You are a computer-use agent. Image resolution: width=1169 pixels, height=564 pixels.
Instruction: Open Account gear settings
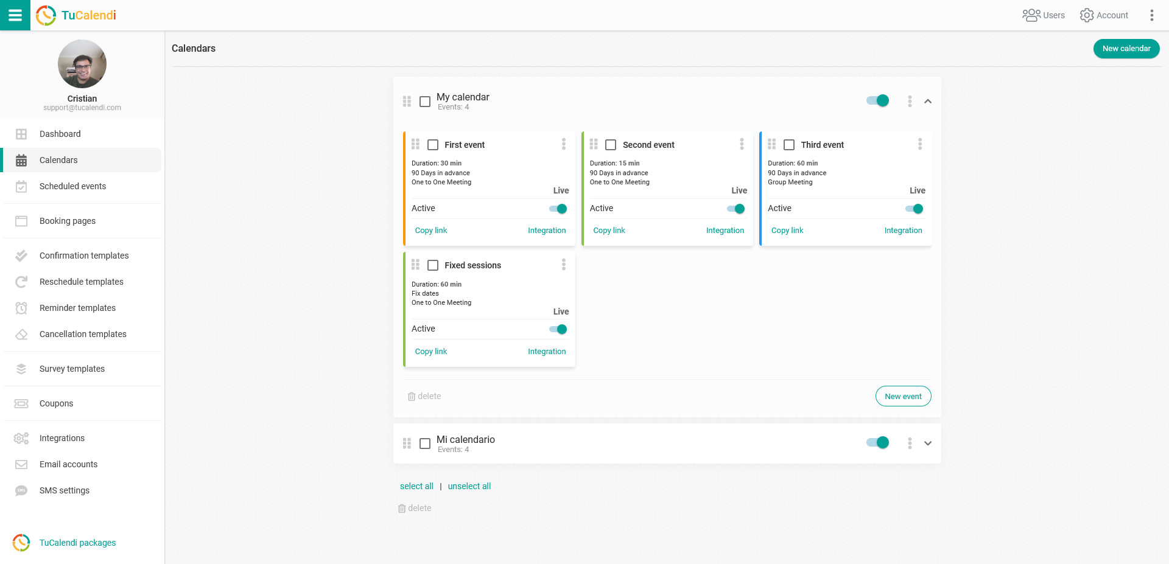click(x=1086, y=15)
